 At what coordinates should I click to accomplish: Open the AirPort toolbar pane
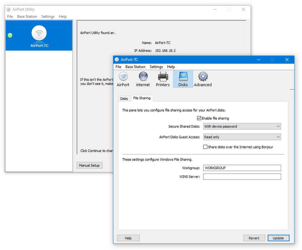coord(123,79)
